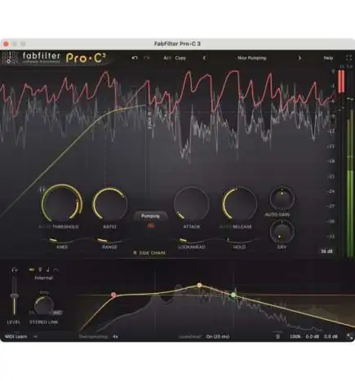355x381 pixels.
Task: Select the red high-pass filter node
Action: [113, 295]
